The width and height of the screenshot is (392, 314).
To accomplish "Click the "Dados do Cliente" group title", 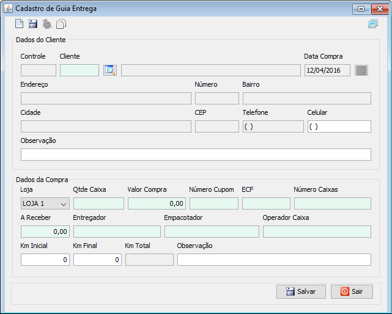I will 41,40.
